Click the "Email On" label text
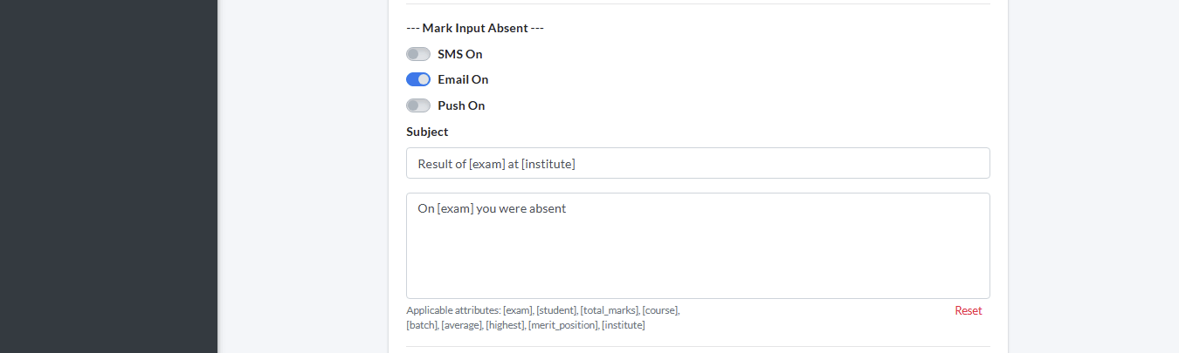 [463, 79]
